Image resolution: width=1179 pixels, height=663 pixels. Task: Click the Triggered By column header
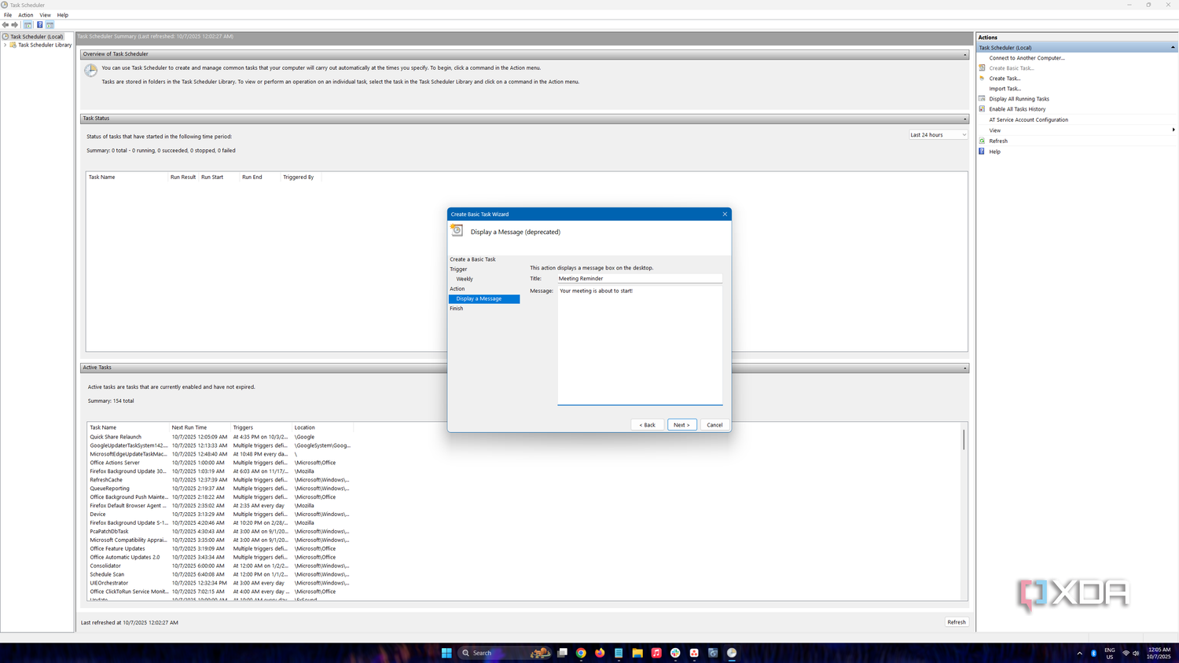(299, 178)
